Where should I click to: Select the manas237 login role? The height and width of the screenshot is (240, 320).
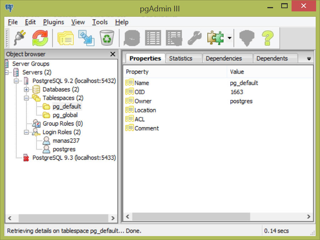(66, 141)
